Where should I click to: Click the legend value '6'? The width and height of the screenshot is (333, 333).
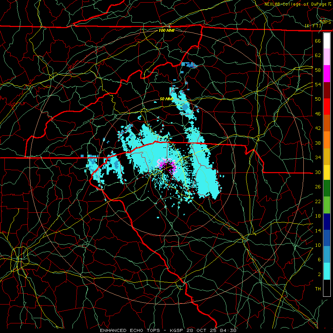[x=319, y=260]
